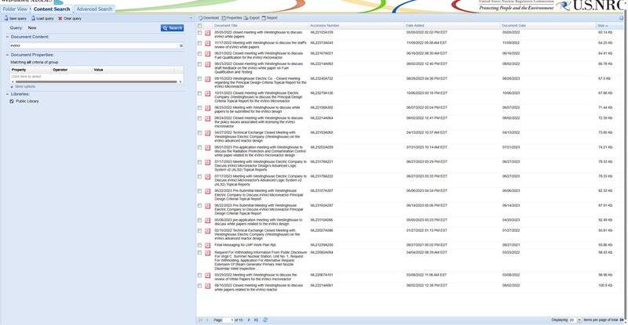The image size is (628, 325).
Task: Open the 02/10/2022 Technical Exchange document title
Action: (x=257, y=234)
